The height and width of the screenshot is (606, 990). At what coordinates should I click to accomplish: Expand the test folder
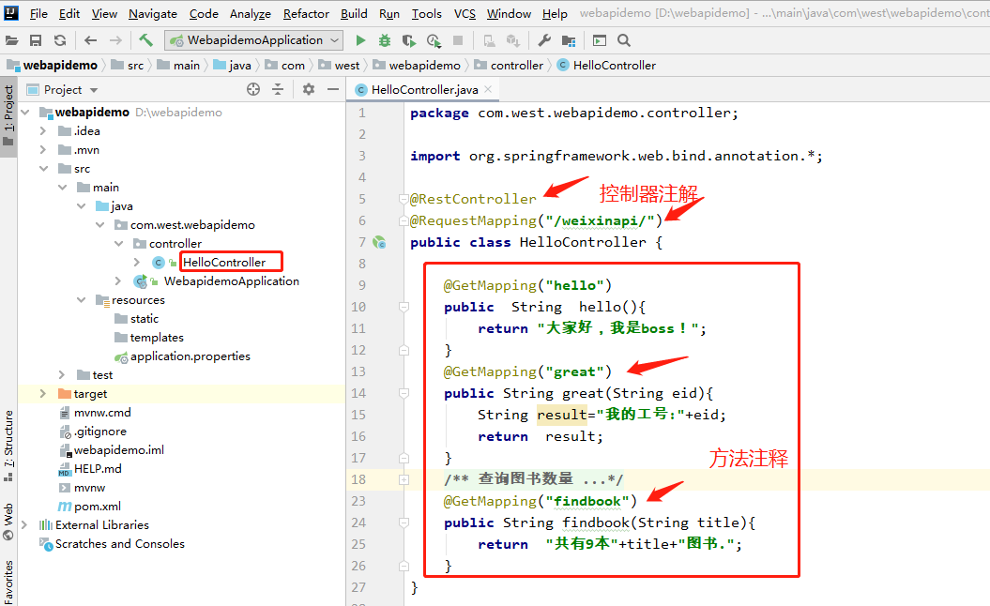pyautogui.click(x=62, y=375)
